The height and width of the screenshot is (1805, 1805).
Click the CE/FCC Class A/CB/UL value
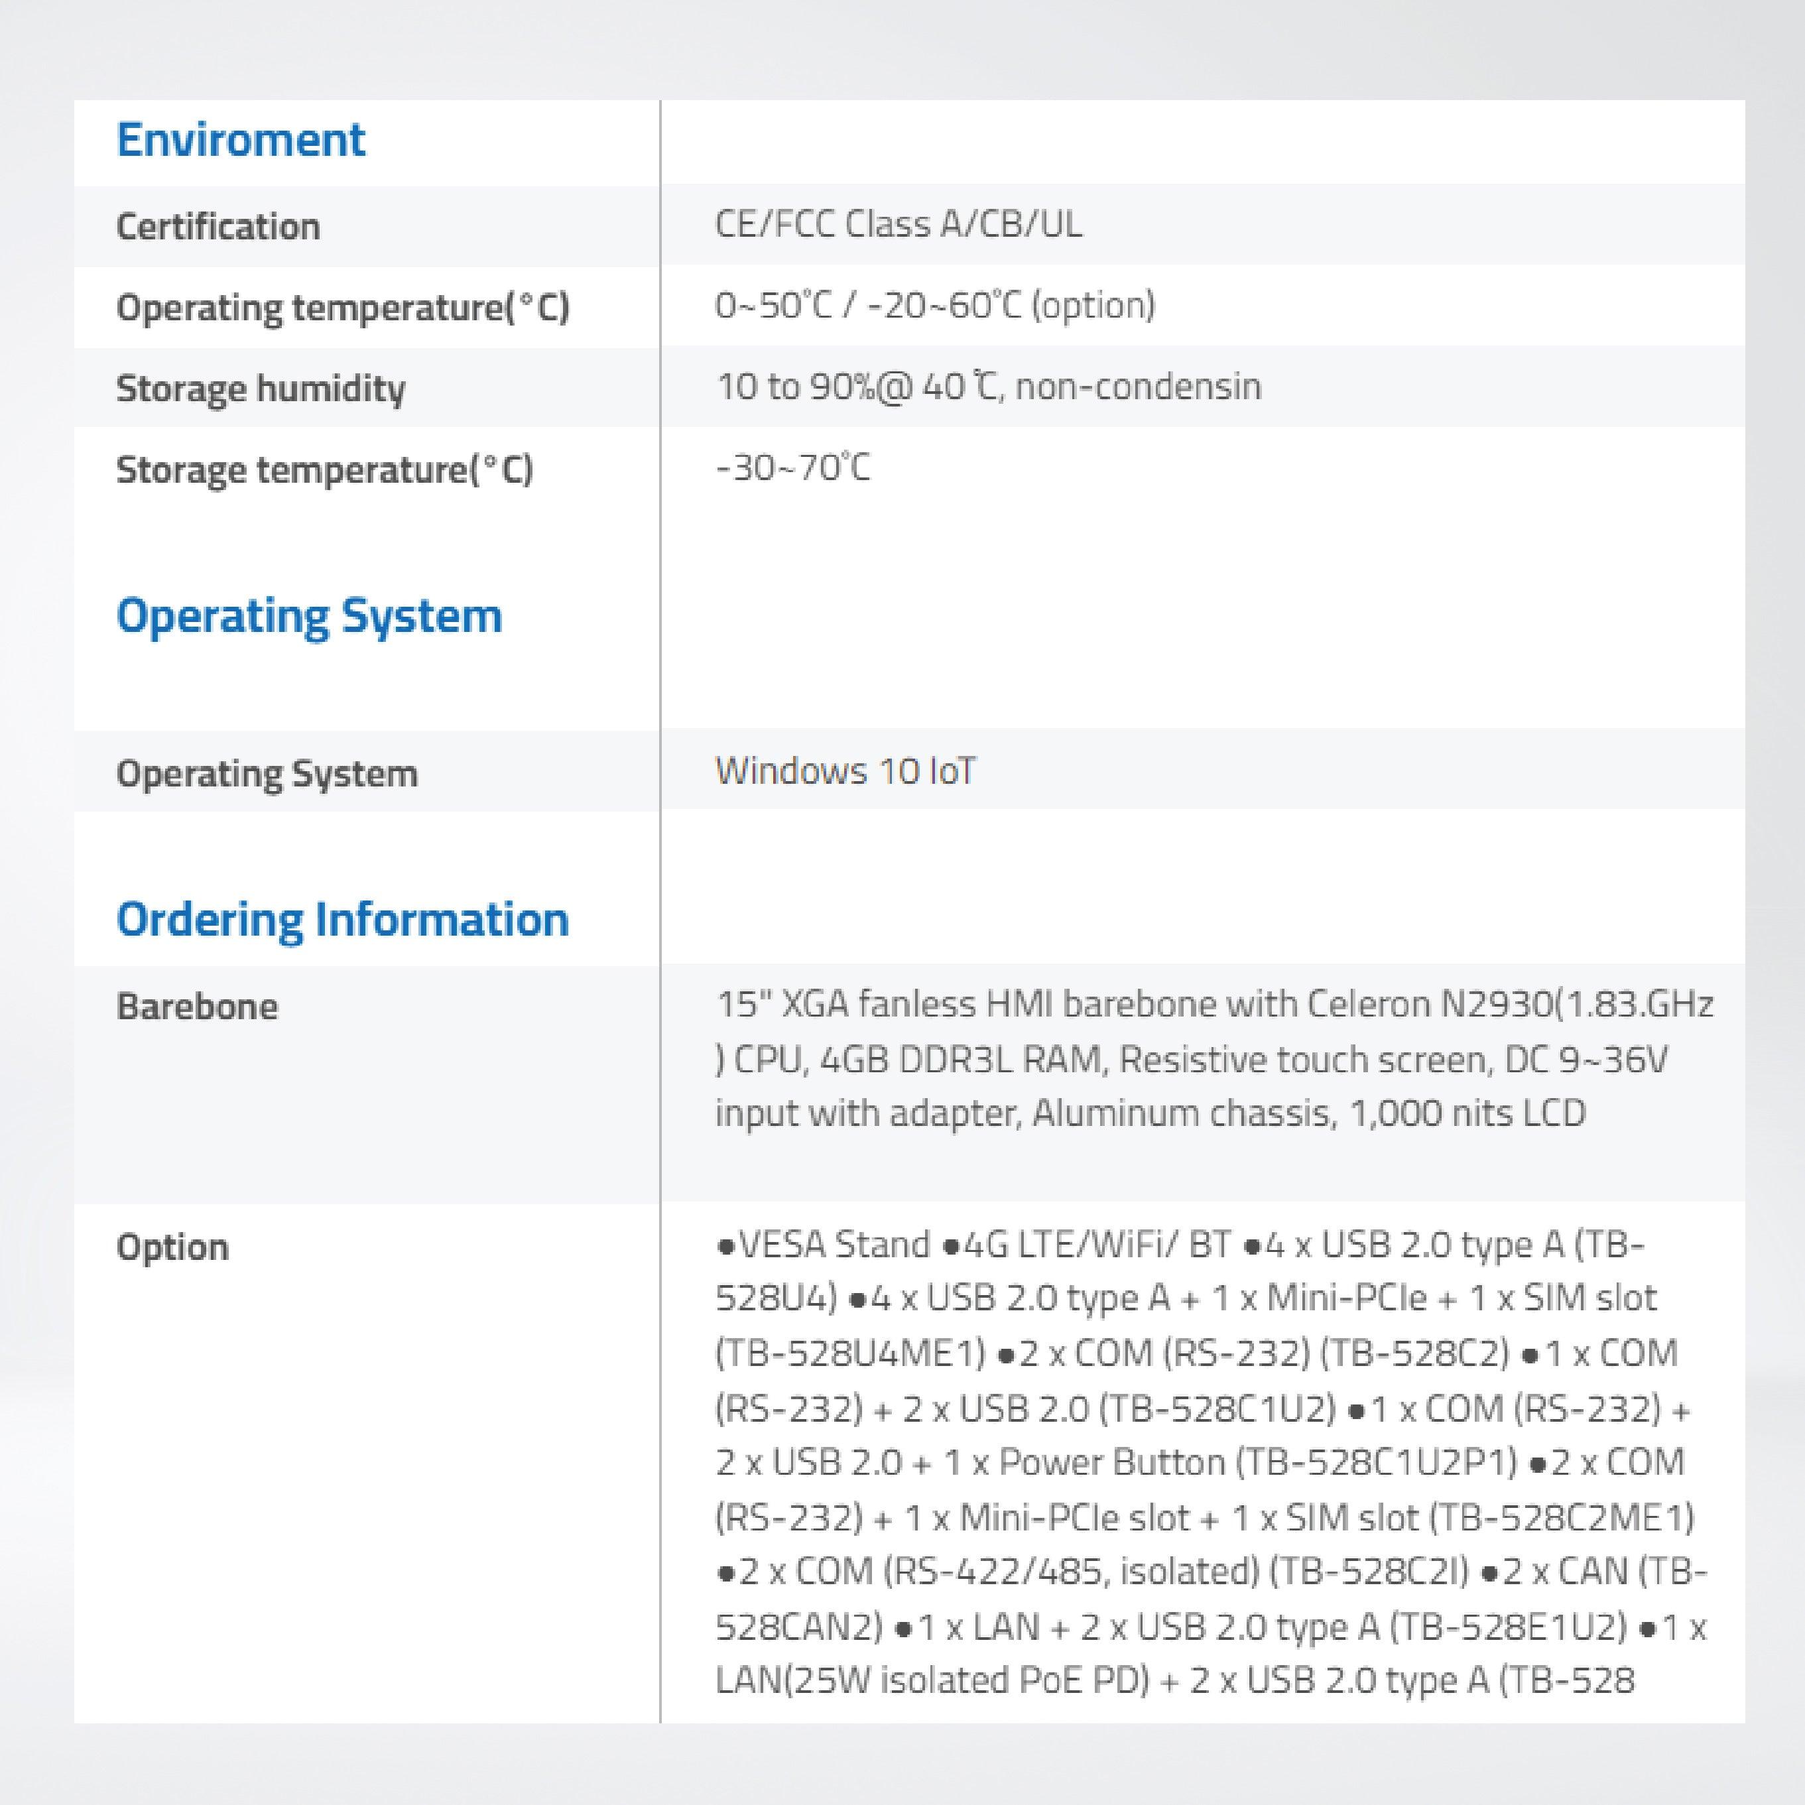pyautogui.click(x=899, y=224)
